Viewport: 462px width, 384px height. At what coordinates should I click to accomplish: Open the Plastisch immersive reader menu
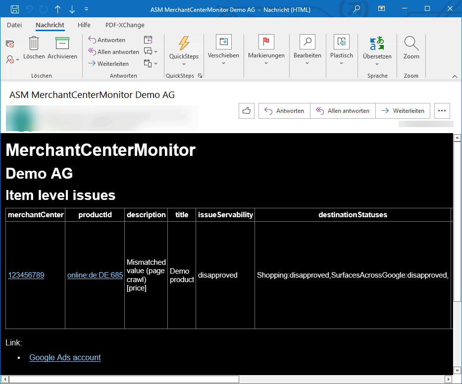(x=342, y=50)
